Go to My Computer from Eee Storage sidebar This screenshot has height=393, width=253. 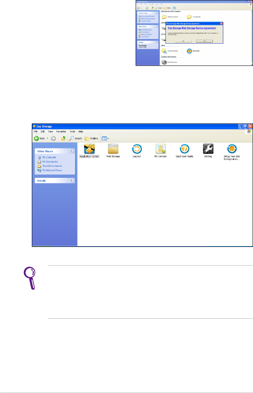tap(47, 158)
